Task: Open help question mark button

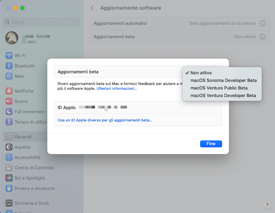Action: coord(267,205)
